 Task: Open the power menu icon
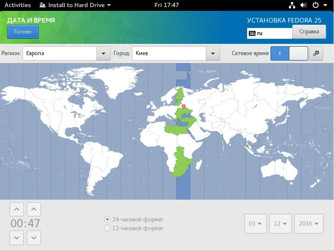point(316,5)
